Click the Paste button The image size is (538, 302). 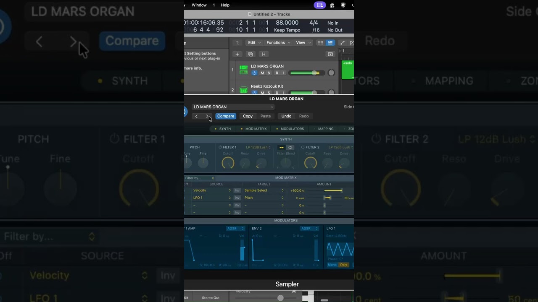(x=266, y=116)
